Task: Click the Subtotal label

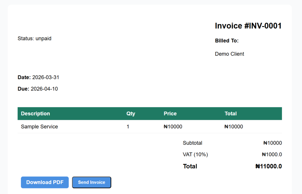Action: click(x=192, y=143)
